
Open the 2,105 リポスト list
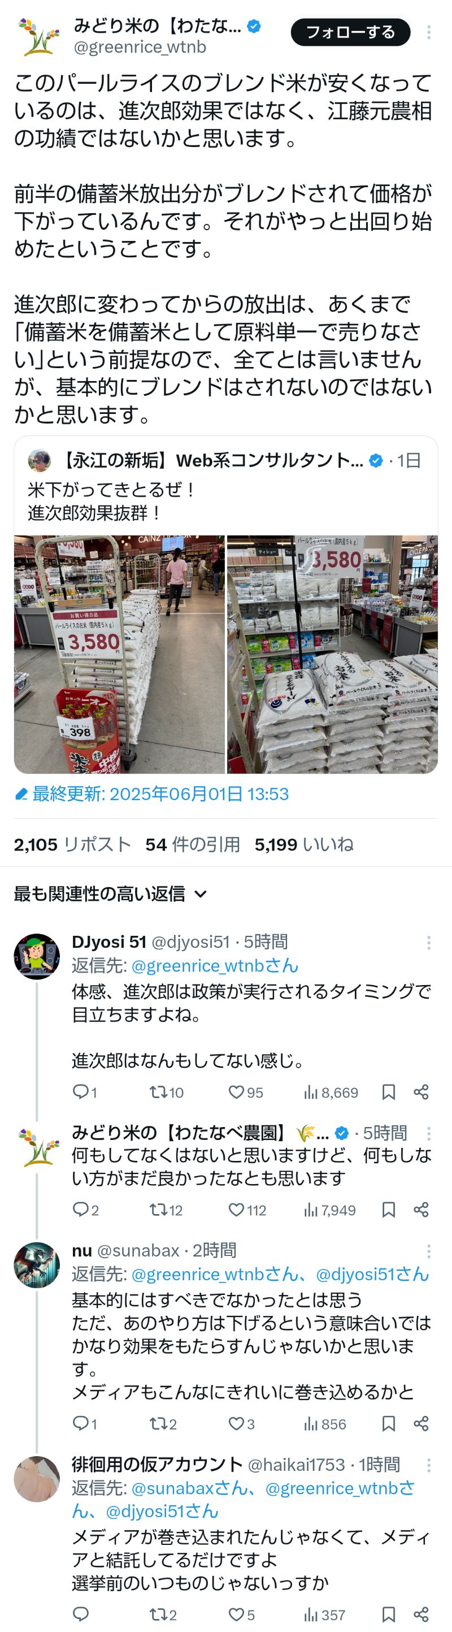coord(72,844)
